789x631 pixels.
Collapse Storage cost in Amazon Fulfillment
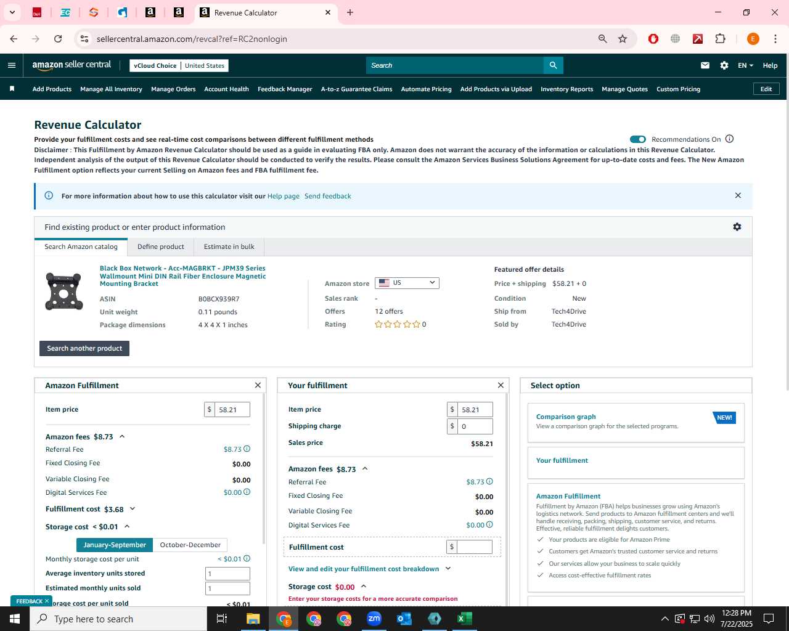point(127,526)
